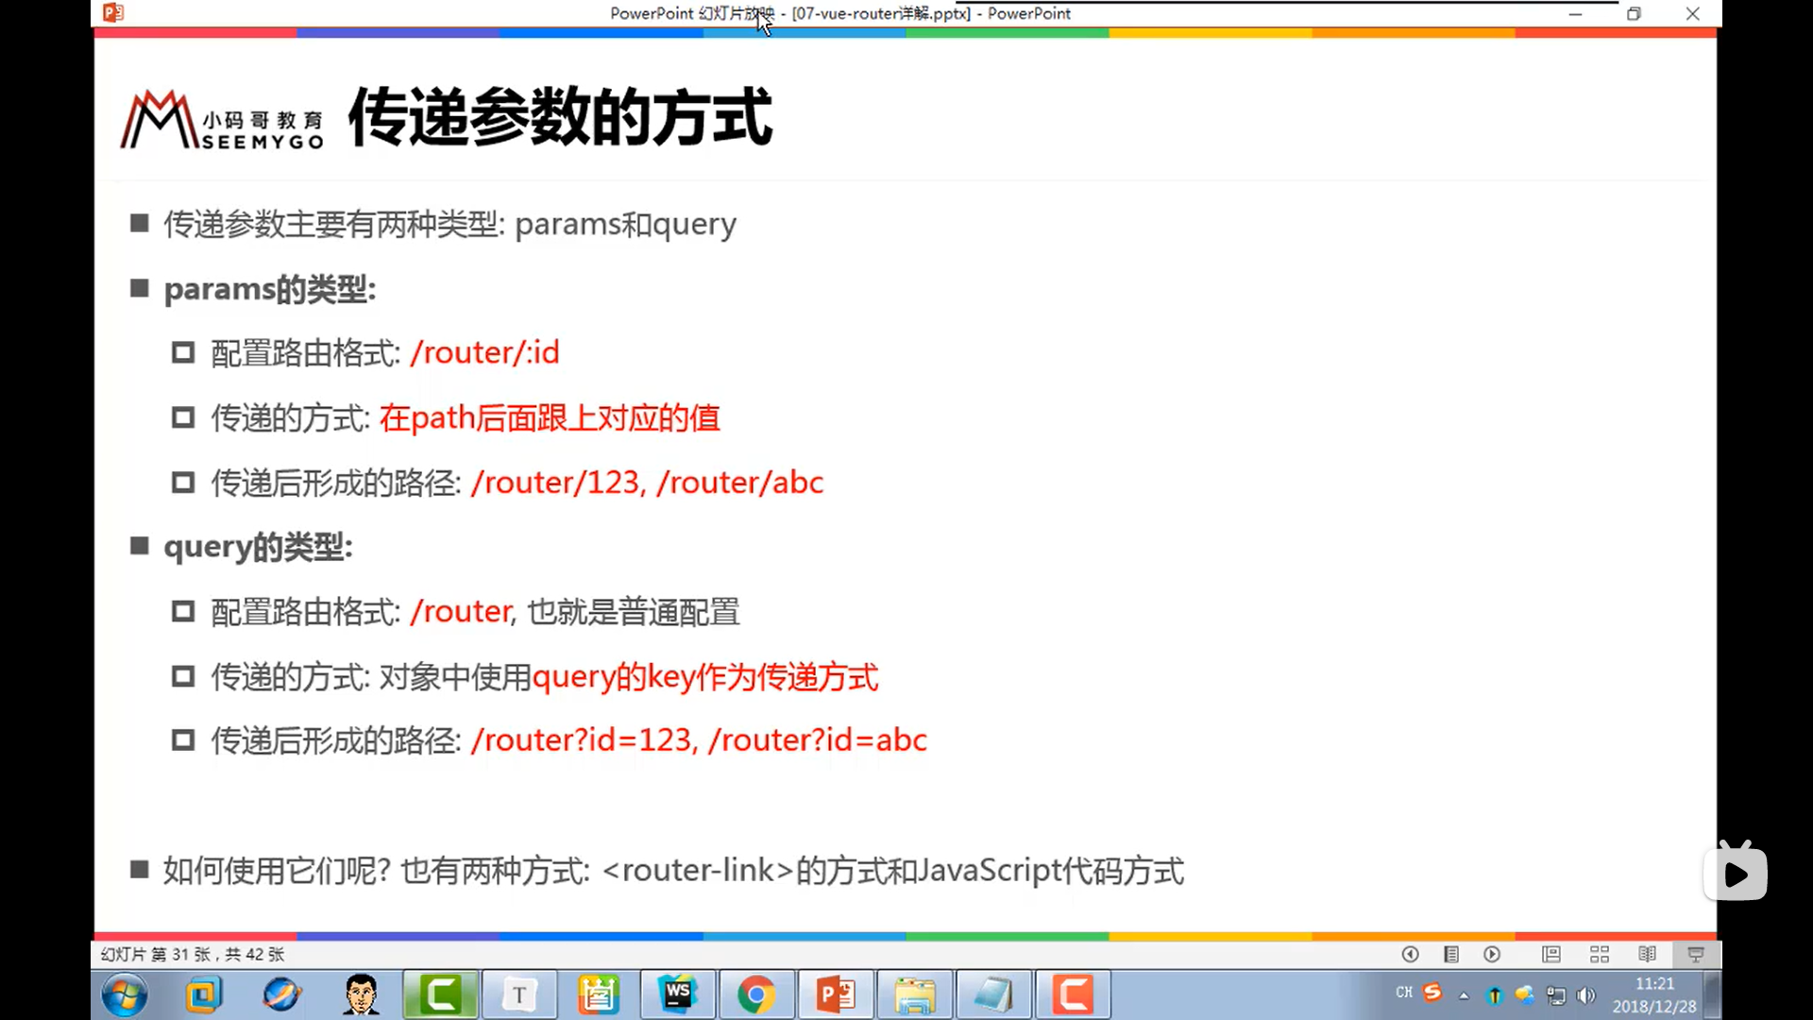The image size is (1813, 1020).
Task: Switch to Normal view icon
Action: click(1550, 954)
